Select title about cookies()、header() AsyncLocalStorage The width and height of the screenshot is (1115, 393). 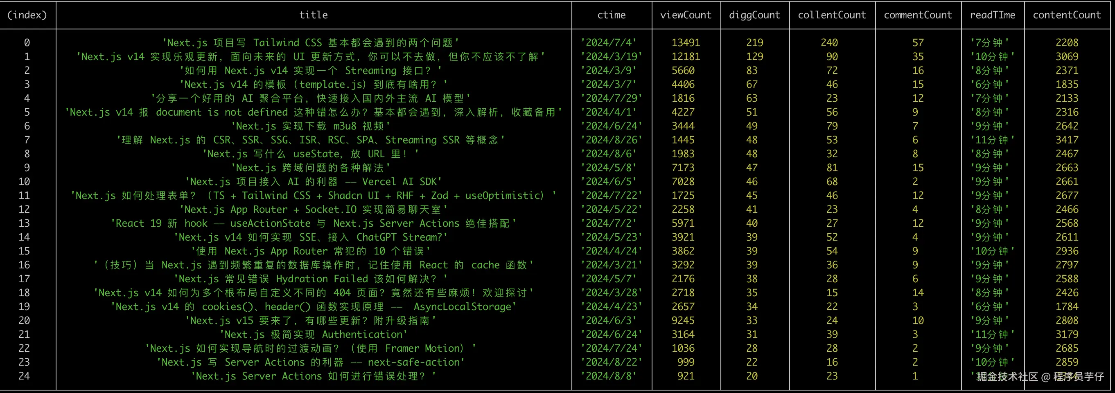tap(314, 307)
